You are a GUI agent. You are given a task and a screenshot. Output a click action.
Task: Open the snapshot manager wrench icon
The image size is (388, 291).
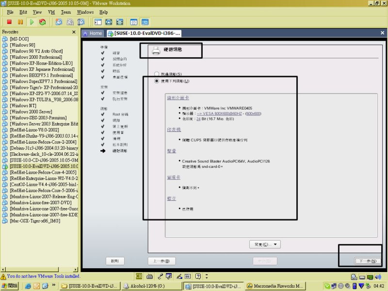click(81, 22)
